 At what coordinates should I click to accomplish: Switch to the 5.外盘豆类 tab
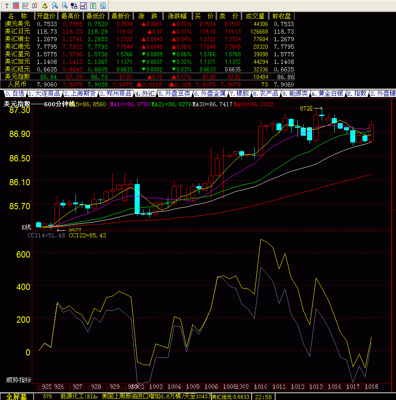pyautogui.click(x=175, y=94)
